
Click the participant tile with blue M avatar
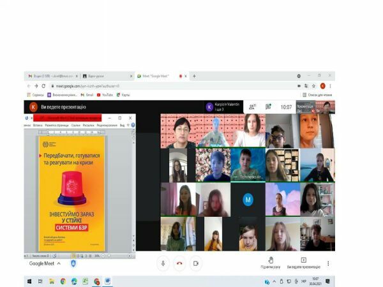pyautogui.click(x=248, y=200)
